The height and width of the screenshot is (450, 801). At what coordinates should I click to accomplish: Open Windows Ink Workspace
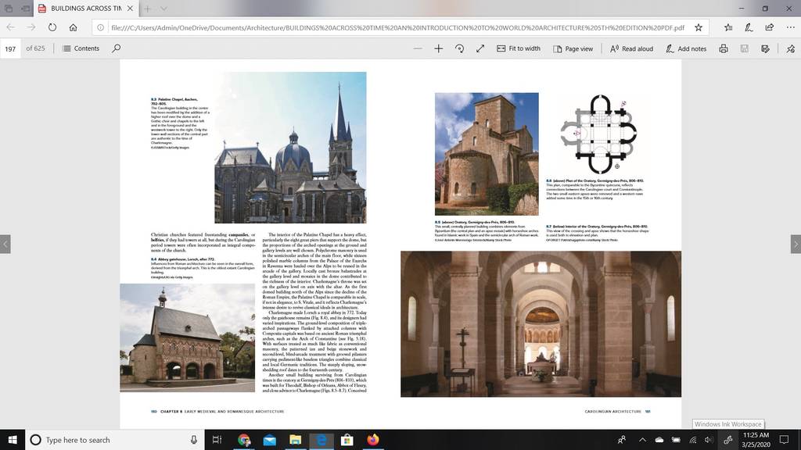[728, 440]
